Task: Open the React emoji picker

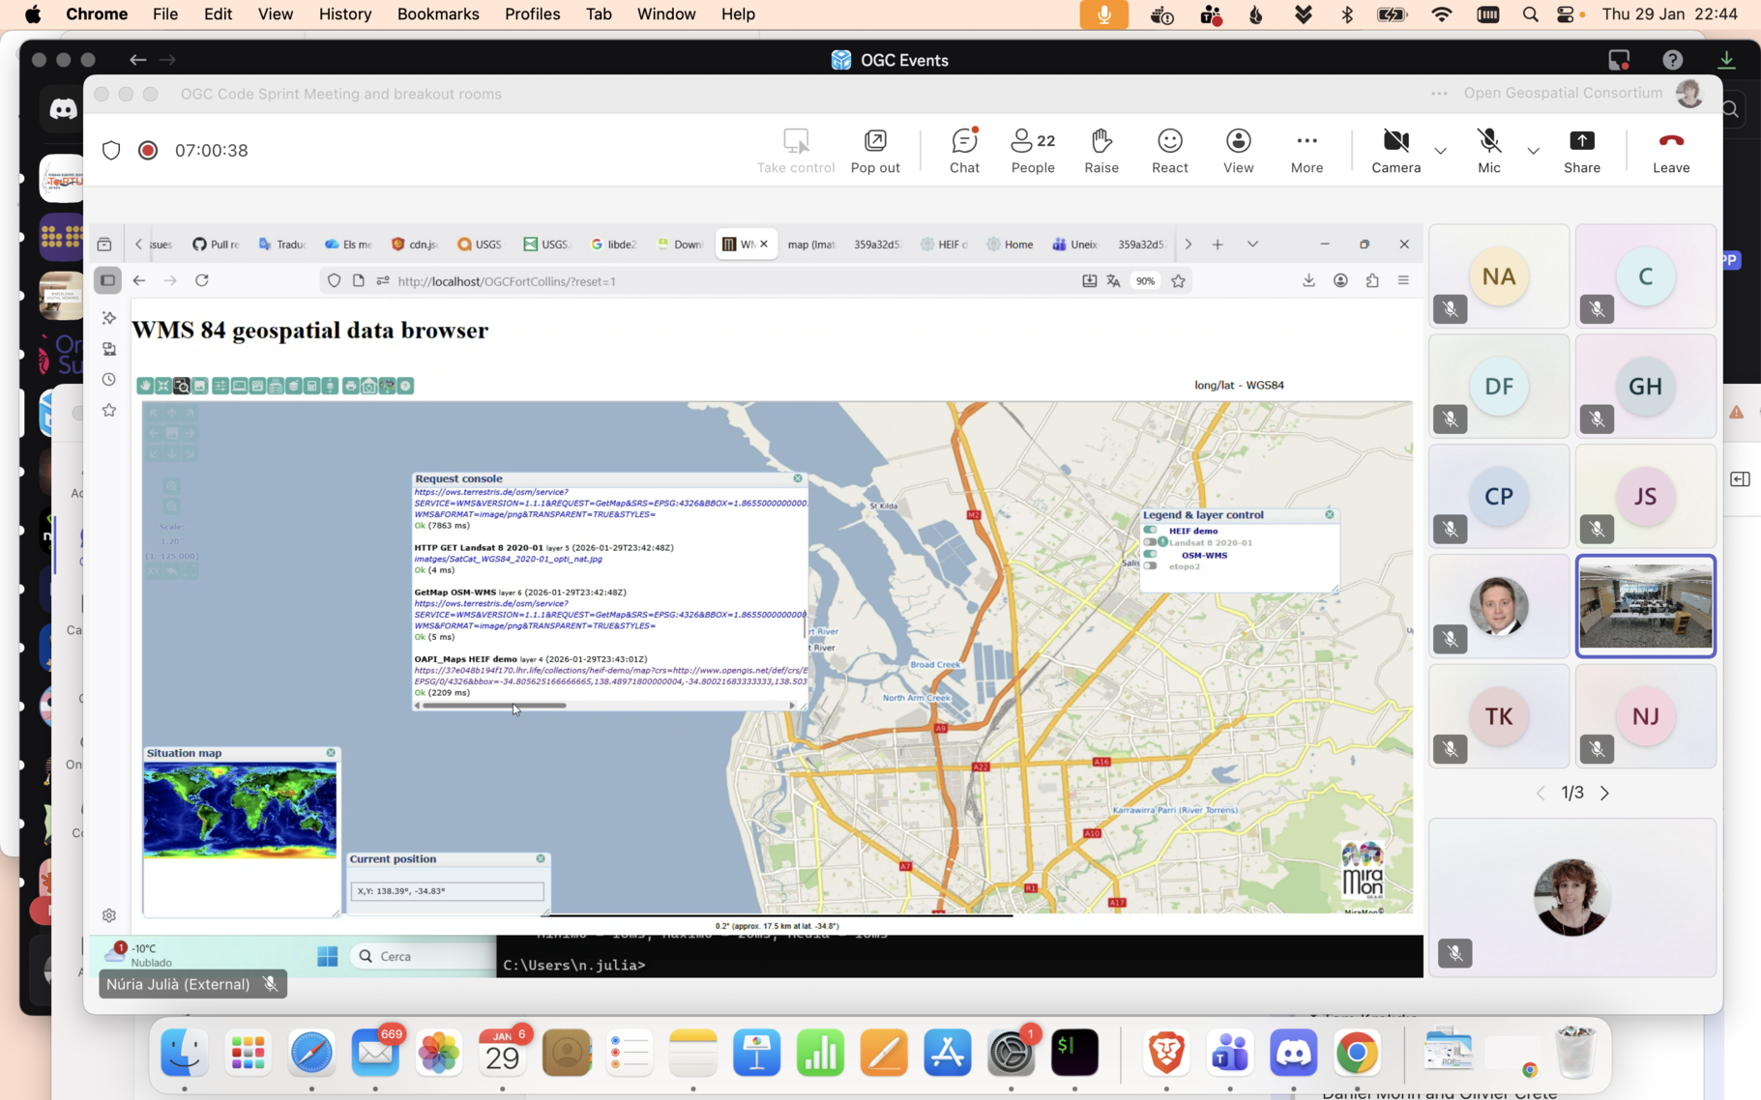Action: pos(1169,150)
